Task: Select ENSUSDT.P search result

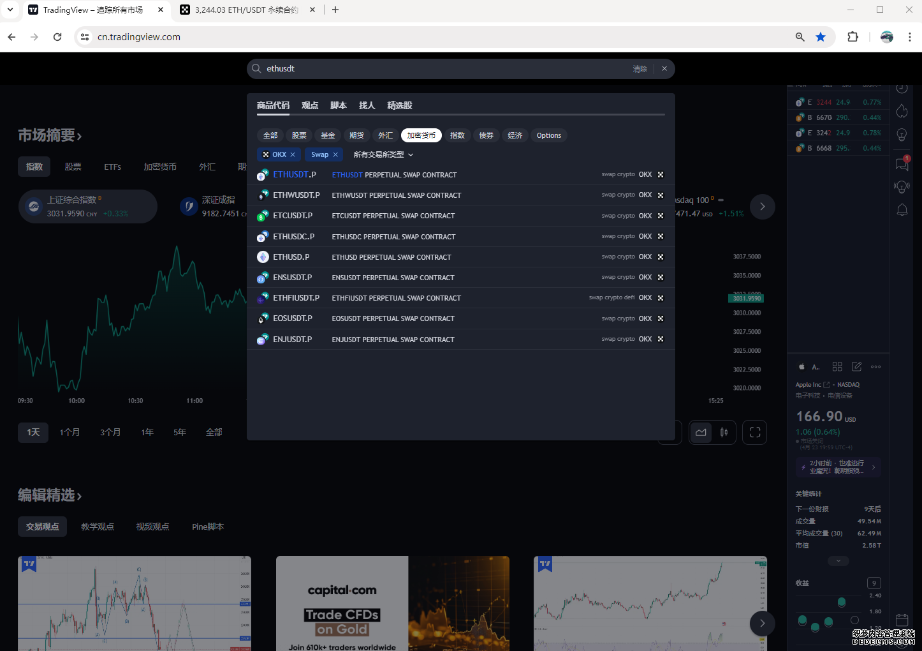Action: [461, 278]
